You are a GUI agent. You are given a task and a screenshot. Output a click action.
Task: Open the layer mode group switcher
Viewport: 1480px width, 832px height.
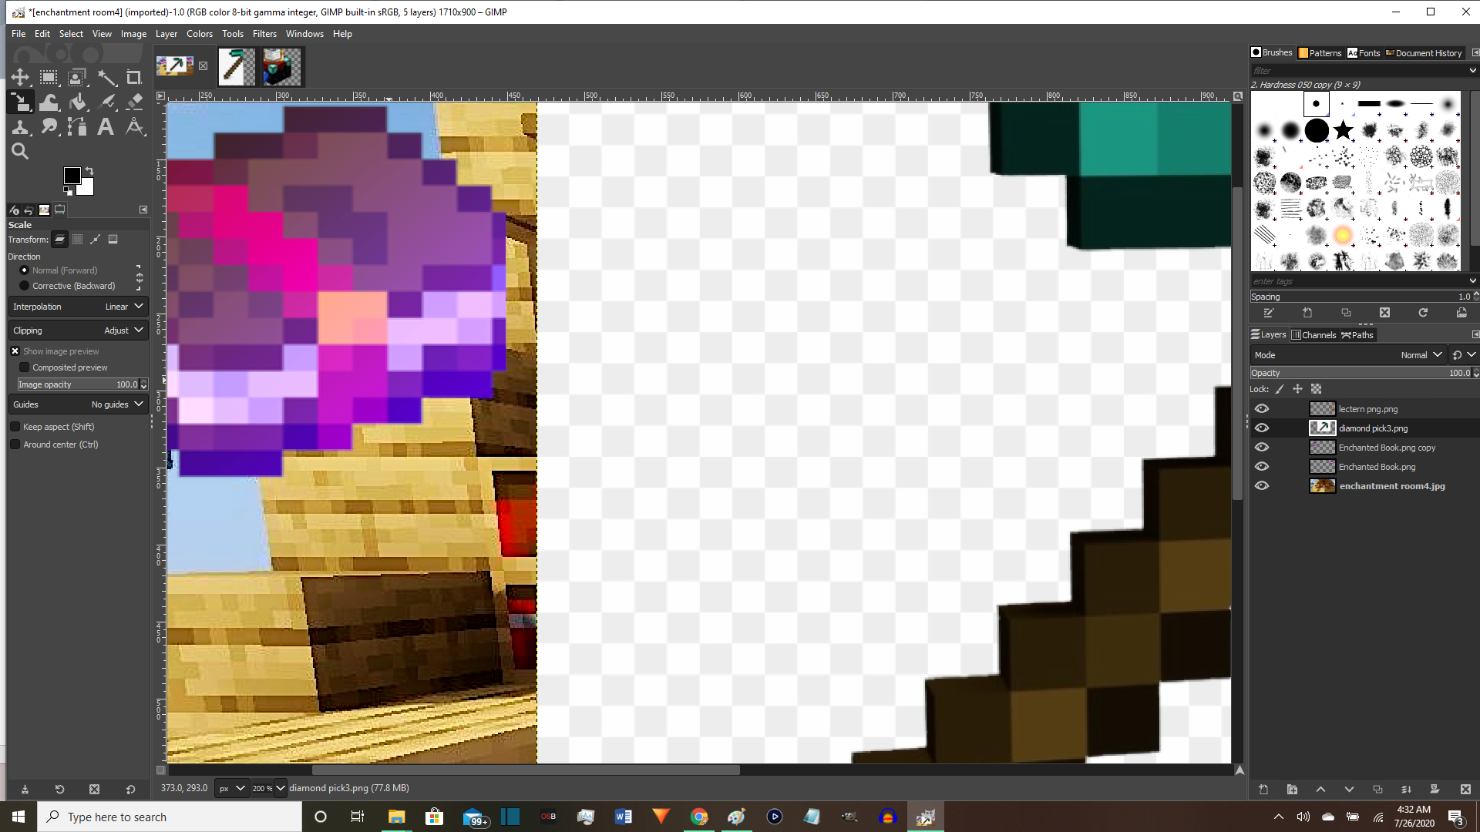point(1463,355)
